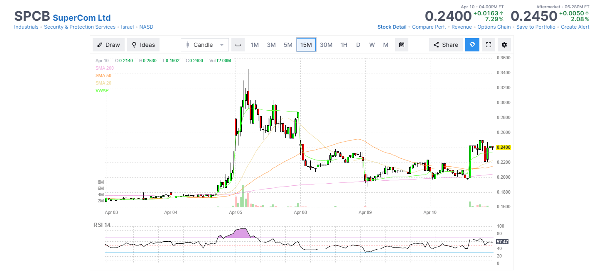Open the date range calendar icon
This screenshot has width=609, height=272.
(401, 44)
